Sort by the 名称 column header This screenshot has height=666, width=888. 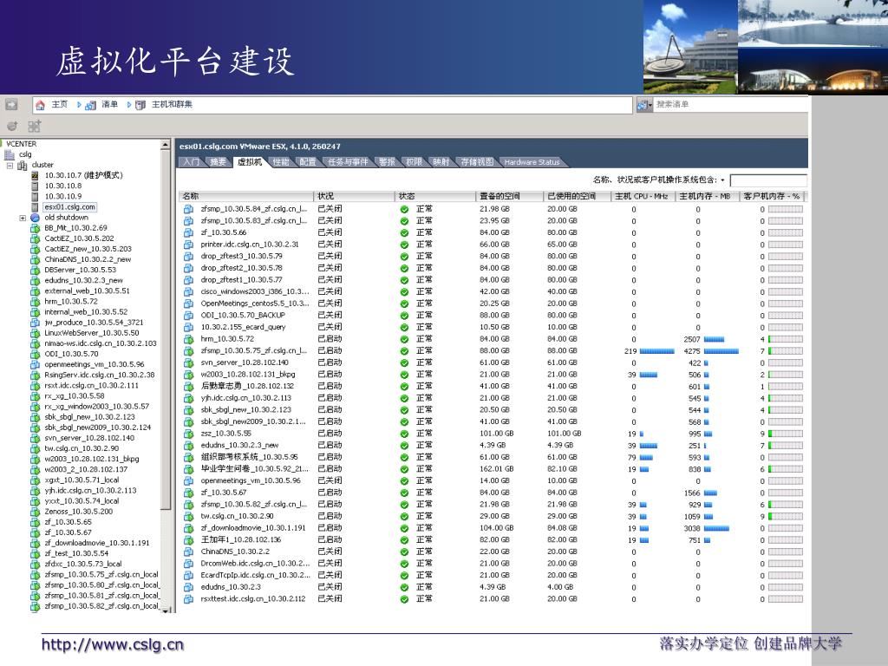point(245,197)
